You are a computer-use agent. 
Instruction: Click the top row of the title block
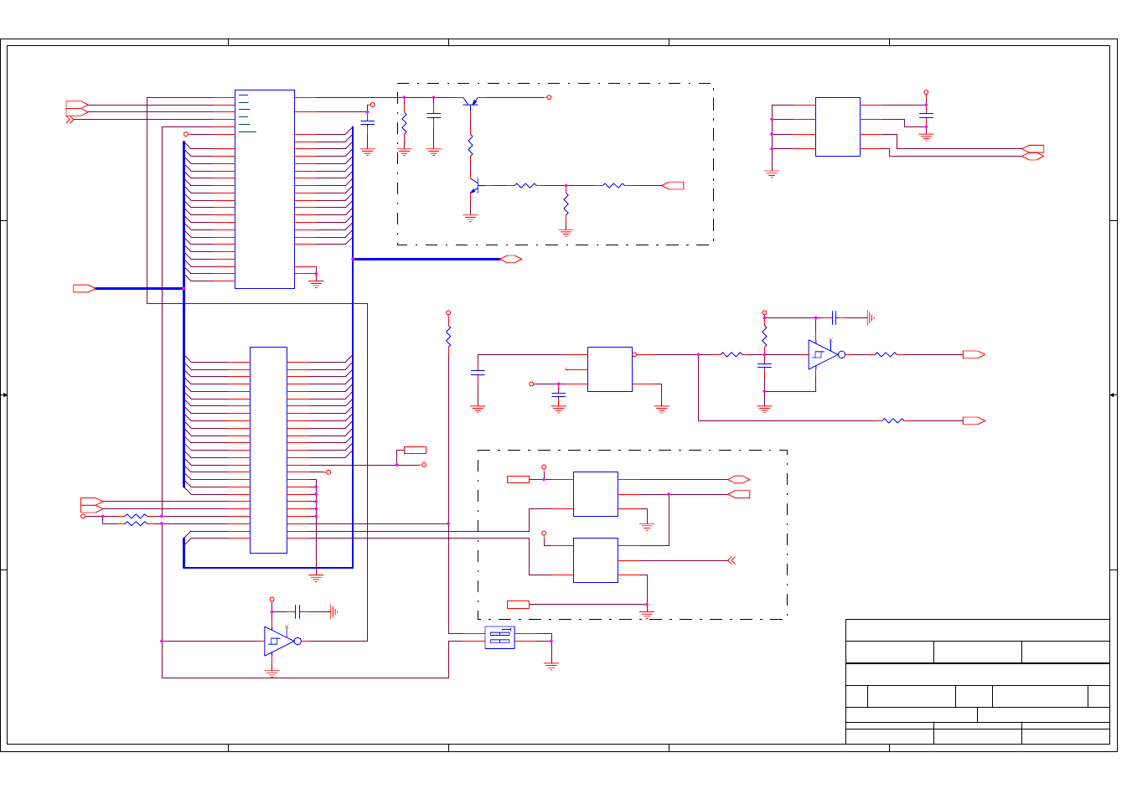pyautogui.click(x=978, y=630)
